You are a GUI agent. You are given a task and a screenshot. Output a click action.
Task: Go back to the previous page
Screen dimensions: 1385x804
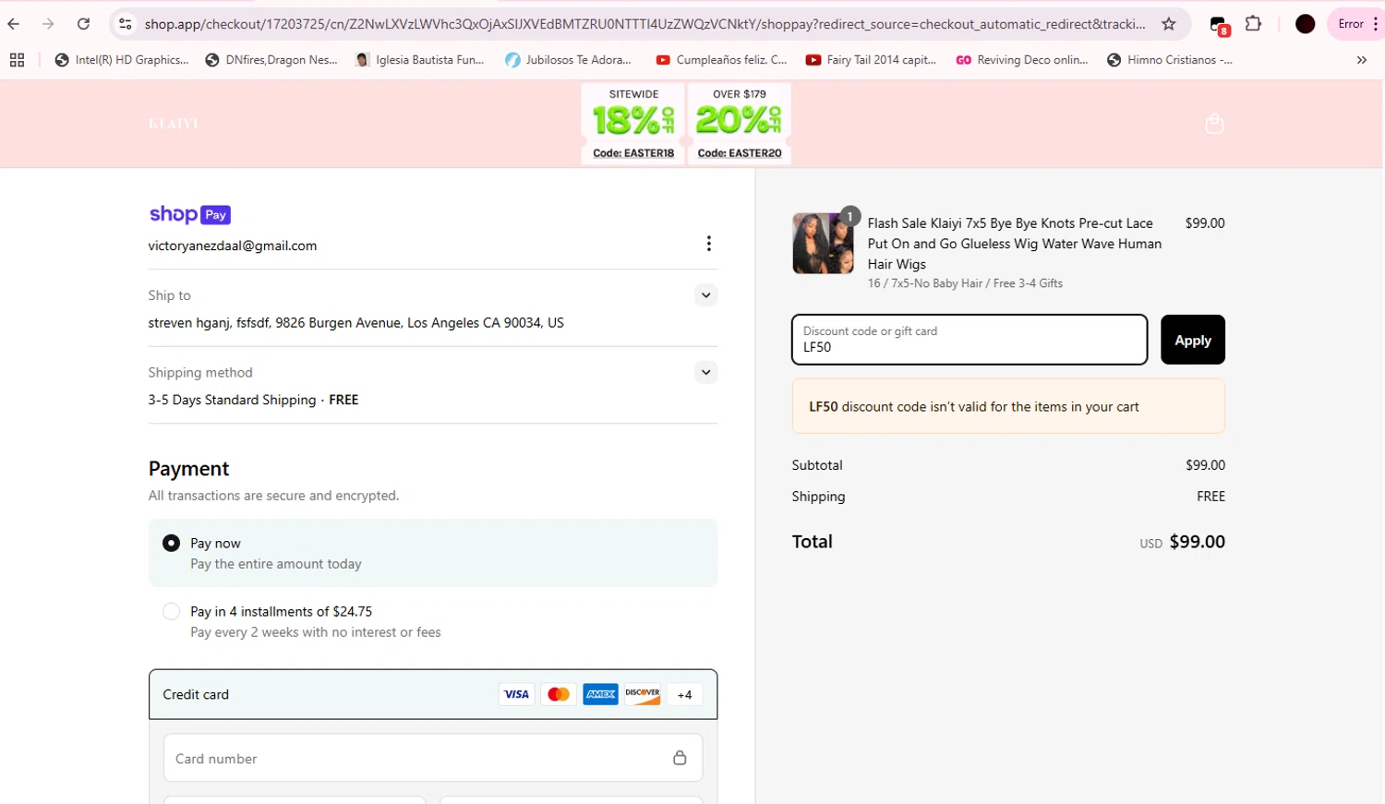14,24
